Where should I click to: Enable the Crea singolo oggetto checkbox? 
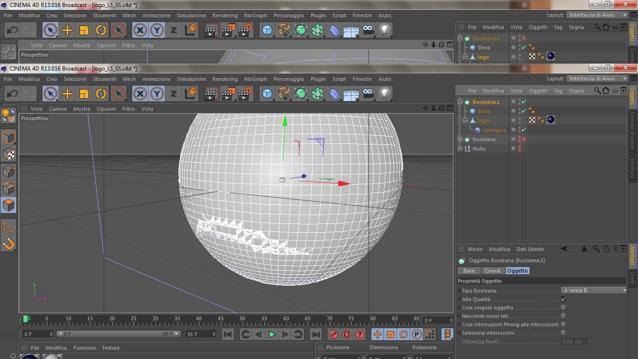click(x=563, y=308)
